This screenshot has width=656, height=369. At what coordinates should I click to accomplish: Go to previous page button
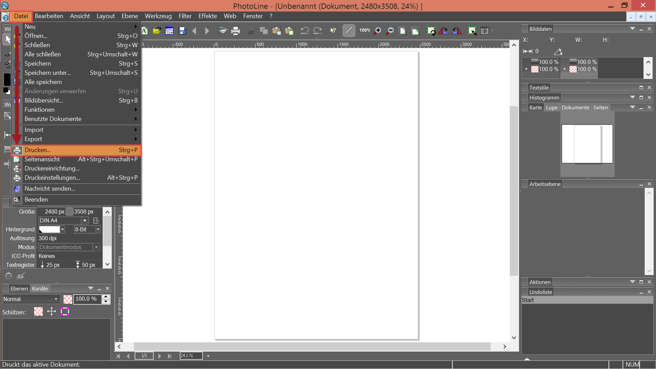coord(128,356)
